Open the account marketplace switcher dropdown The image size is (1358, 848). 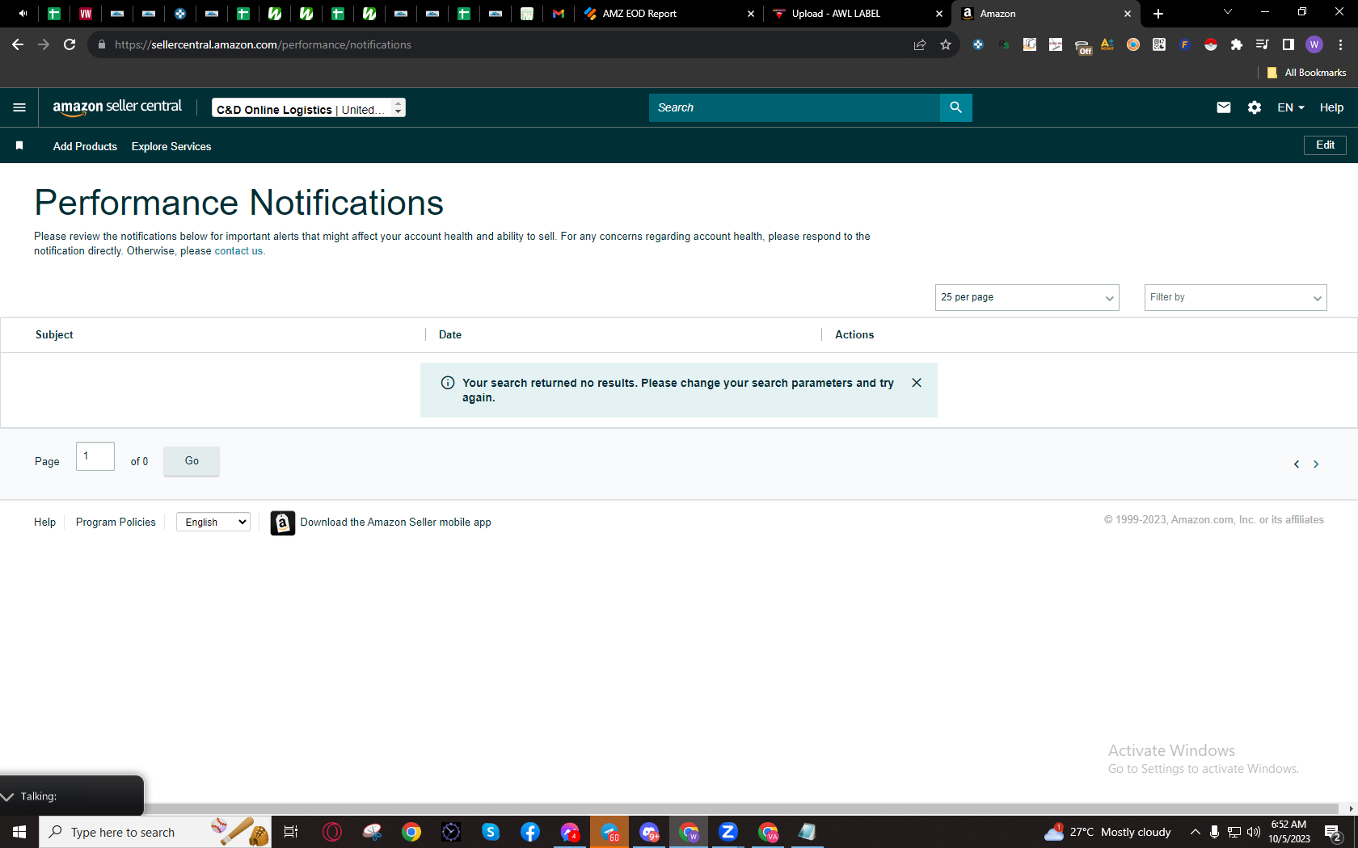pos(309,108)
